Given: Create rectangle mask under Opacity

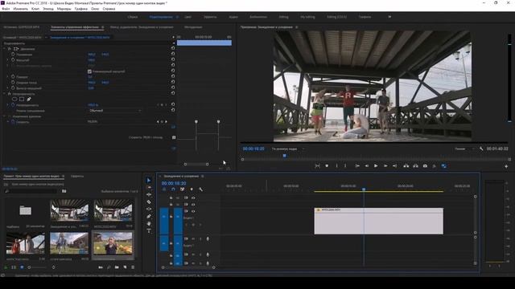Looking at the screenshot, I should (22, 99).
